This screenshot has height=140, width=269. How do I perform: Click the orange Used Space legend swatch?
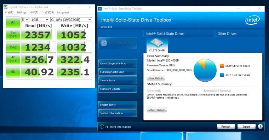[x=222, y=66]
